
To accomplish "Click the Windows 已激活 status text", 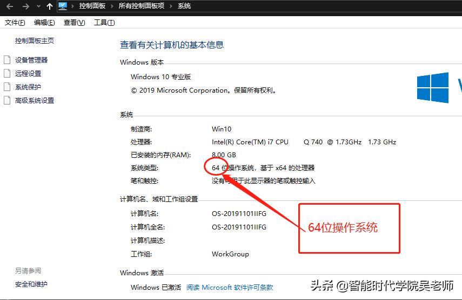I will point(156,288).
